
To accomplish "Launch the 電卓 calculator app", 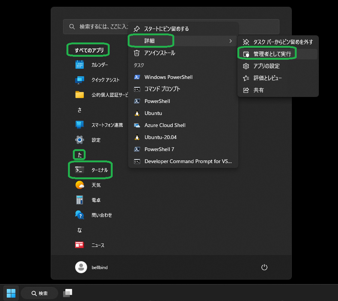I will (x=87, y=200).
